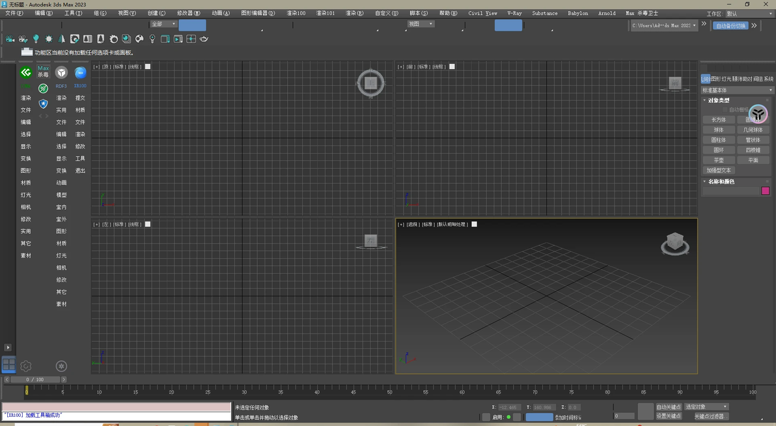Click the time slider 0 / 100 handle
This screenshot has height=426, width=776.
[35, 380]
